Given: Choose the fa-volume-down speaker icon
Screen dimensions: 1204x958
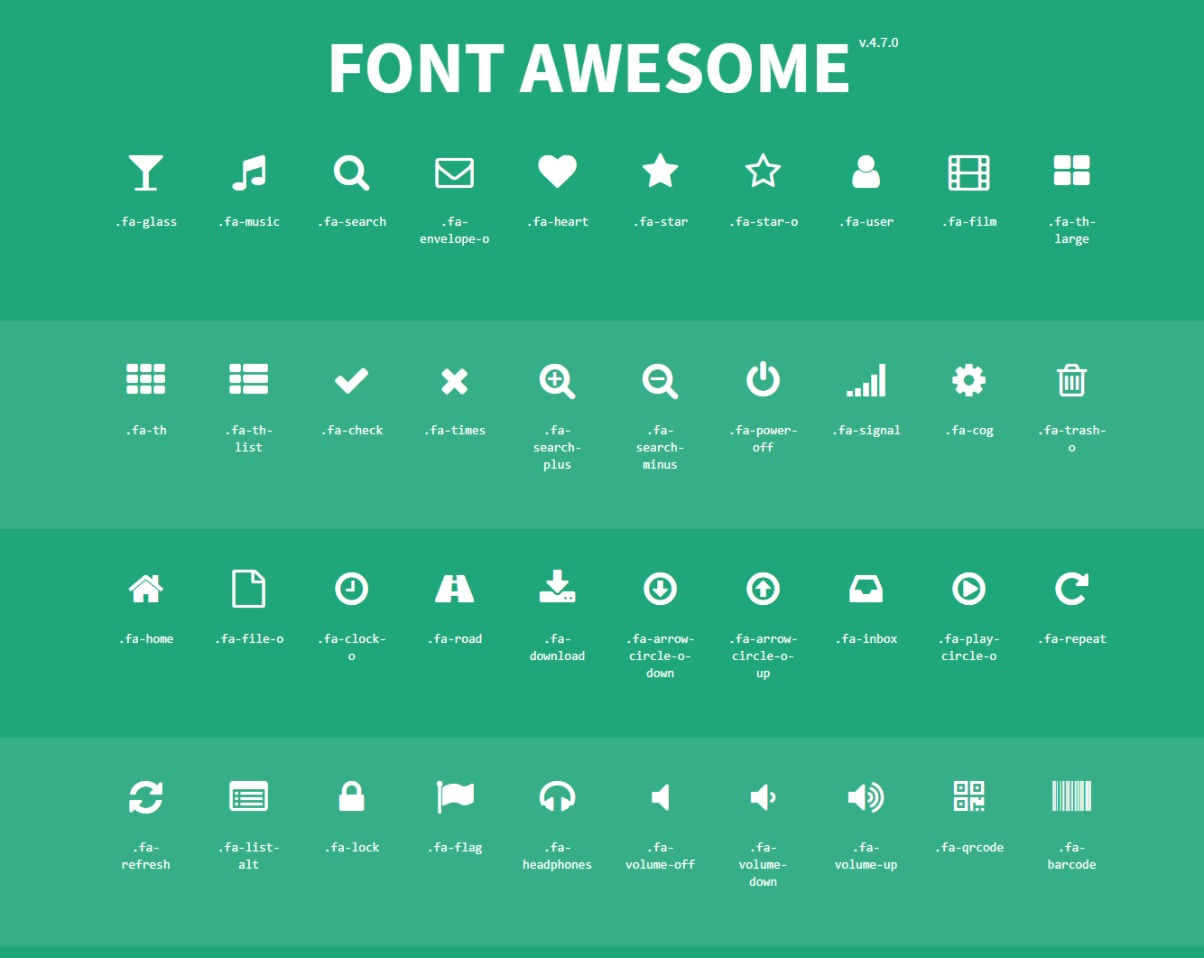Looking at the screenshot, I should tap(764, 797).
